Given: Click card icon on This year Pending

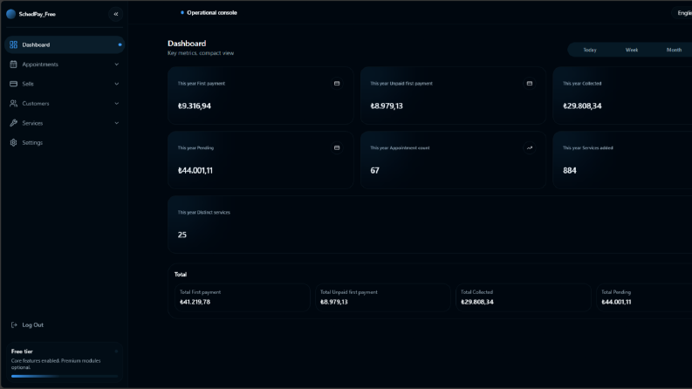Looking at the screenshot, I should [x=337, y=147].
